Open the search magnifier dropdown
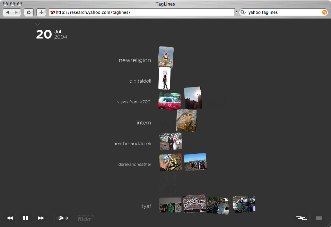This screenshot has height=227, width=331. pos(244,12)
